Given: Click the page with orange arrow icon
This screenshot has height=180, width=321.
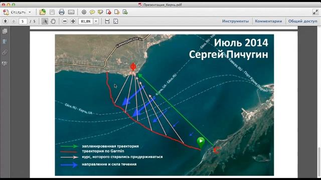Looking at the screenshot, I should pyautogui.click(x=117, y=12).
